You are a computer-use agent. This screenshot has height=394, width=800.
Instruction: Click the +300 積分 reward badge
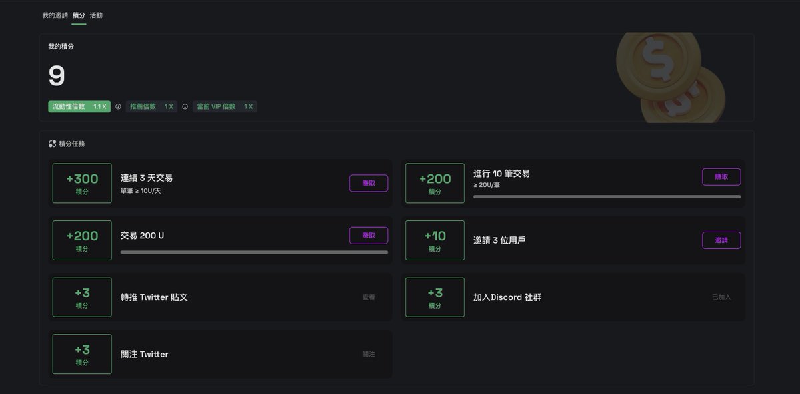[x=82, y=183]
